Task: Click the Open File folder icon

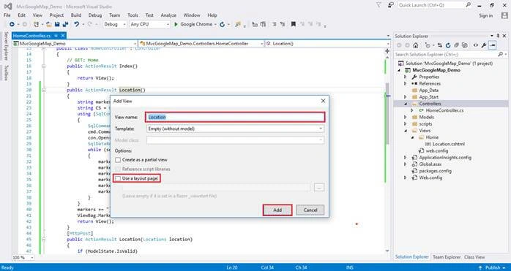Action: [49, 24]
